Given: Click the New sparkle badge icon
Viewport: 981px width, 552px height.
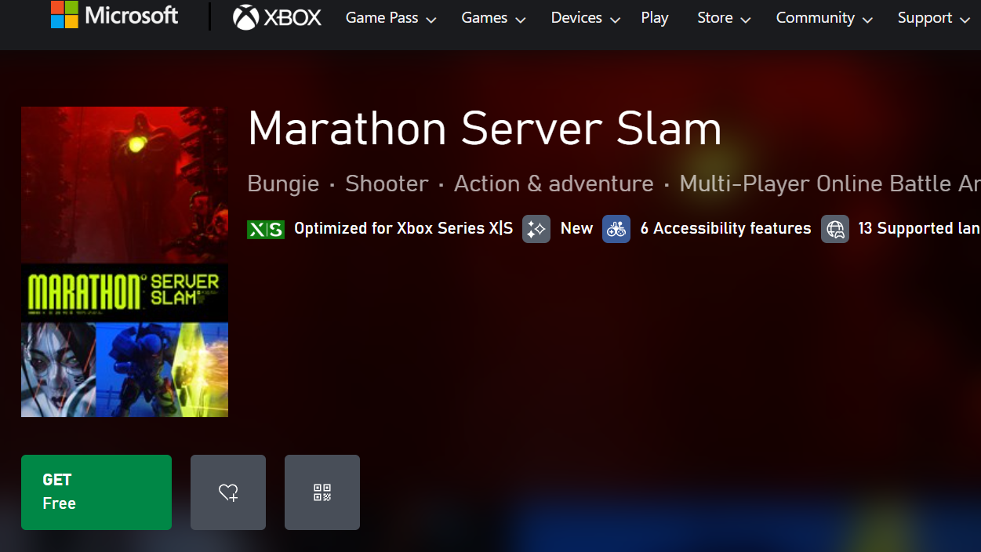Looking at the screenshot, I should (x=536, y=229).
